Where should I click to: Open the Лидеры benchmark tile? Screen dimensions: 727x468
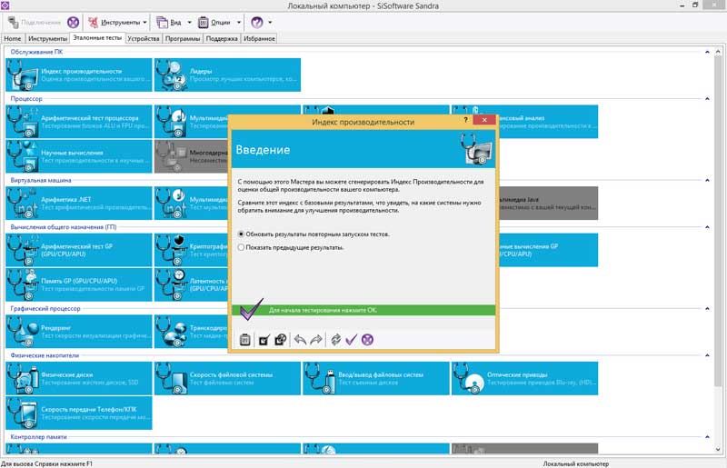[x=228, y=75]
